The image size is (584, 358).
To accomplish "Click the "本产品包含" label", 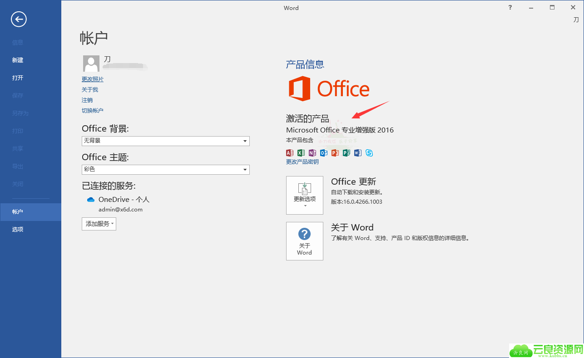I will click(300, 140).
